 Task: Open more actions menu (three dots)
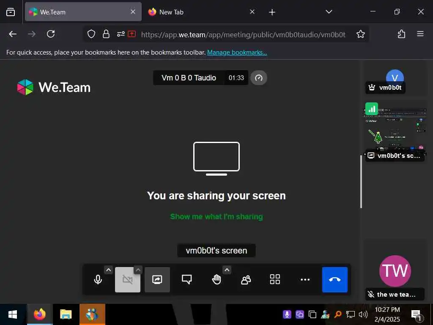click(x=305, y=279)
